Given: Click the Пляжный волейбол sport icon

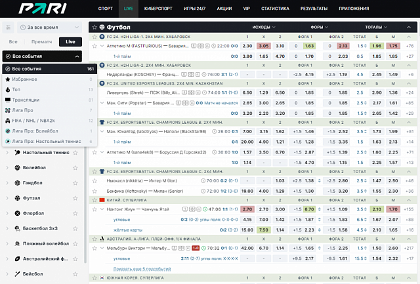Looking at the screenshot, I should 18,243.
